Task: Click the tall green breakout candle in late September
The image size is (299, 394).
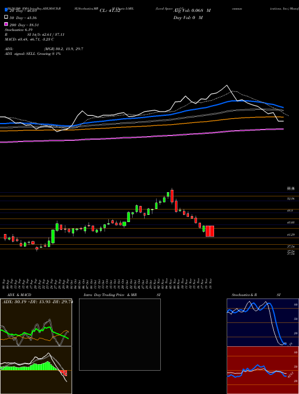Action: coord(53,236)
